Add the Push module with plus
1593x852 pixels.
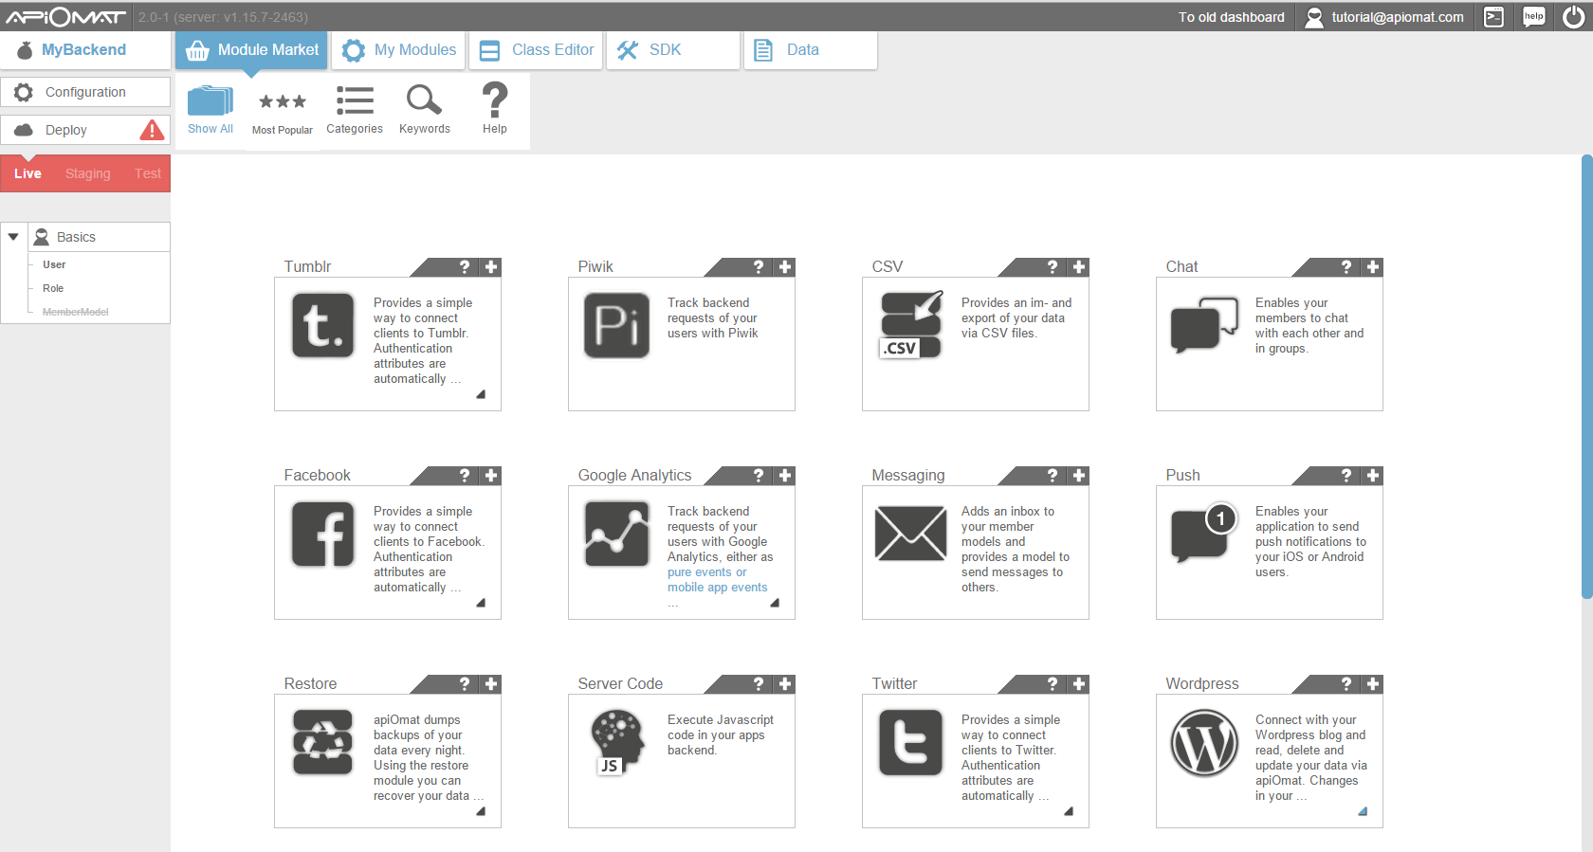click(x=1372, y=476)
